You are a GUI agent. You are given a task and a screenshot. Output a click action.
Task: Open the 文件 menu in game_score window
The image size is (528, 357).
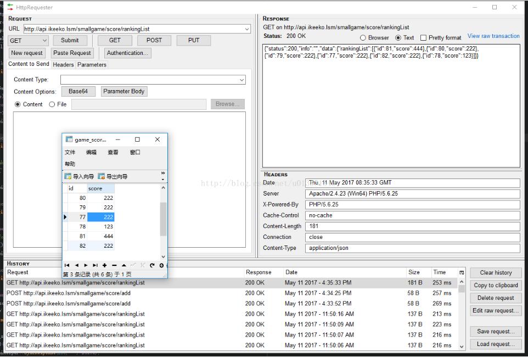[70, 152]
